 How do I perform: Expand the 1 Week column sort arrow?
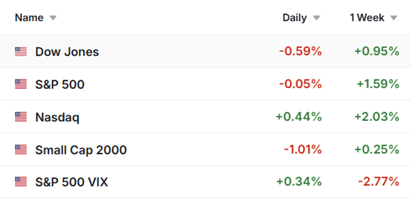click(394, 18)
